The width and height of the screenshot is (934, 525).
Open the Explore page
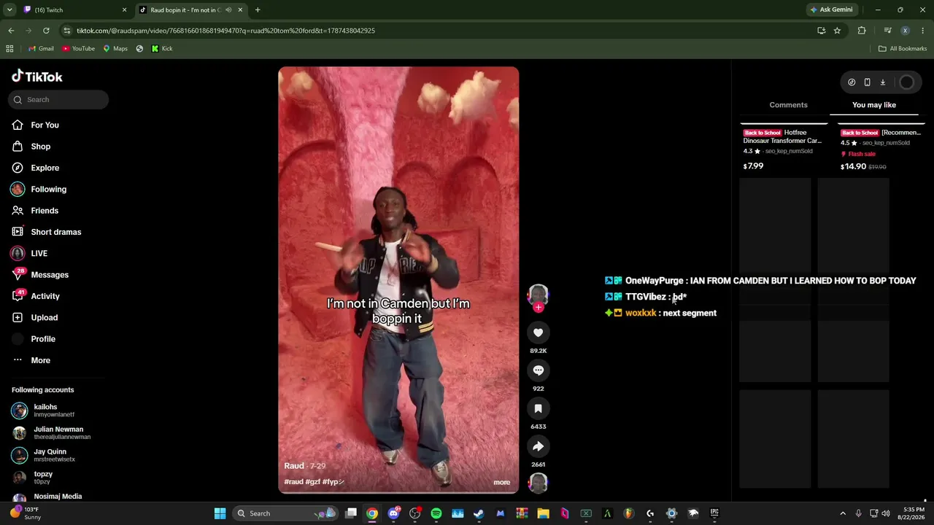tap(45, 168)
